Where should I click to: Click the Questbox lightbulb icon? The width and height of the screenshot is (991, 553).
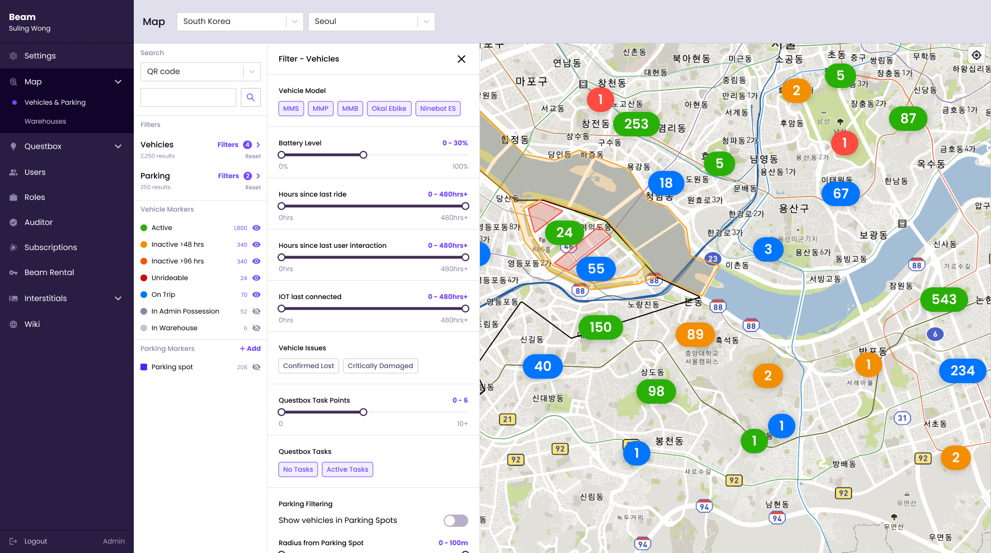[x=13, y=146]
